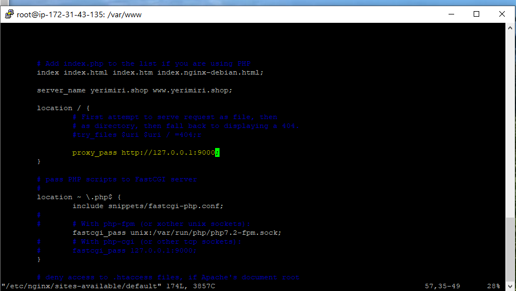Viewport: 516px width, 291px height.
Task: Click the status filename '/etc/nginx/sites-available/default'
Action: click(x=81, y=286)
